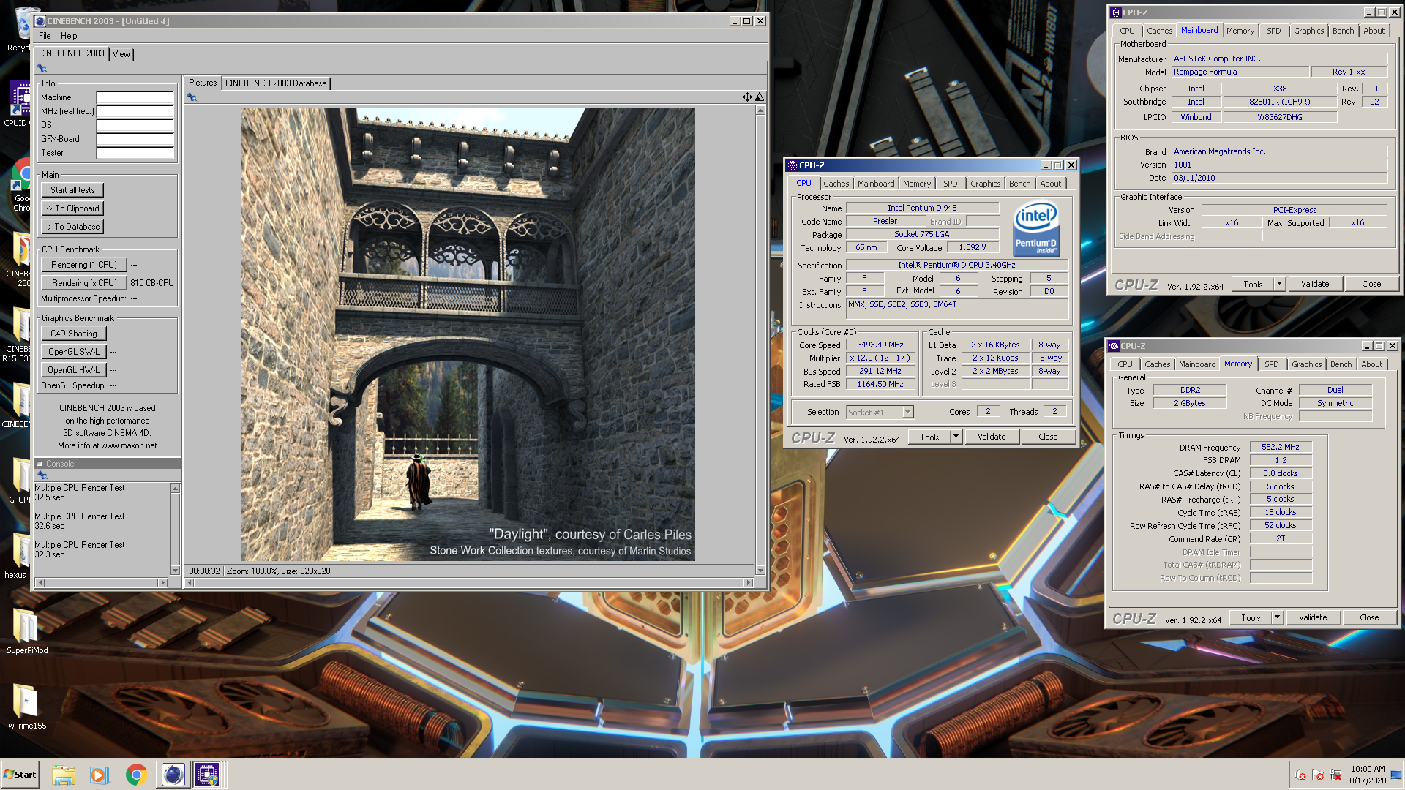Click Validate in the Mainboard window

1315,284
